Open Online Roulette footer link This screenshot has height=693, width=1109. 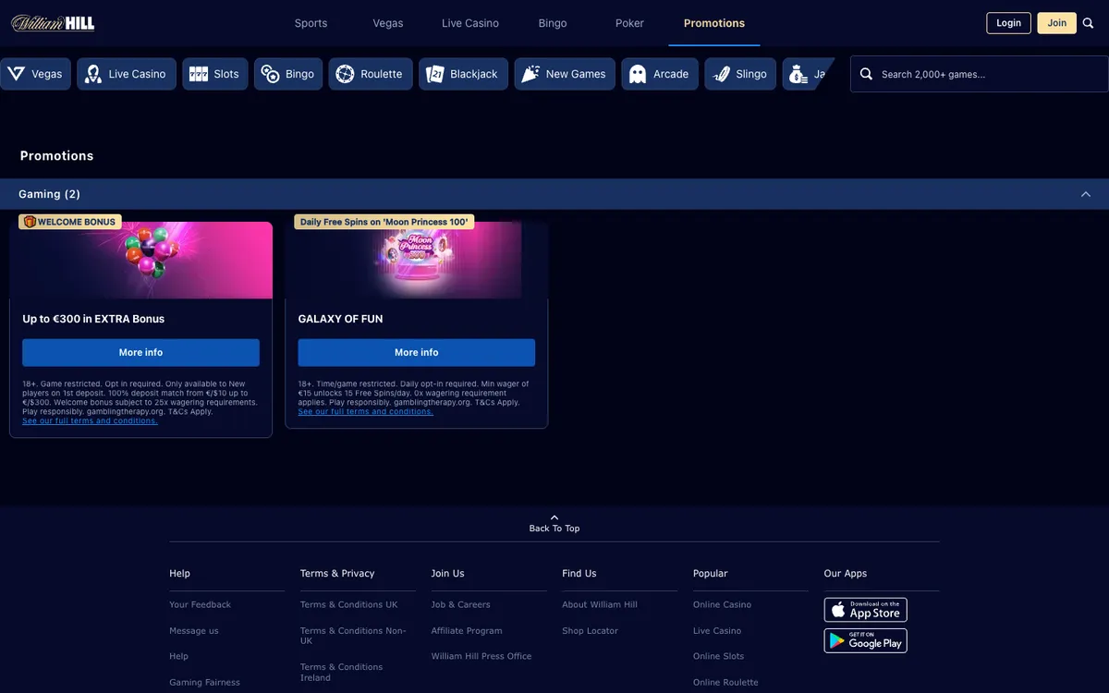(x=725, y=682)
